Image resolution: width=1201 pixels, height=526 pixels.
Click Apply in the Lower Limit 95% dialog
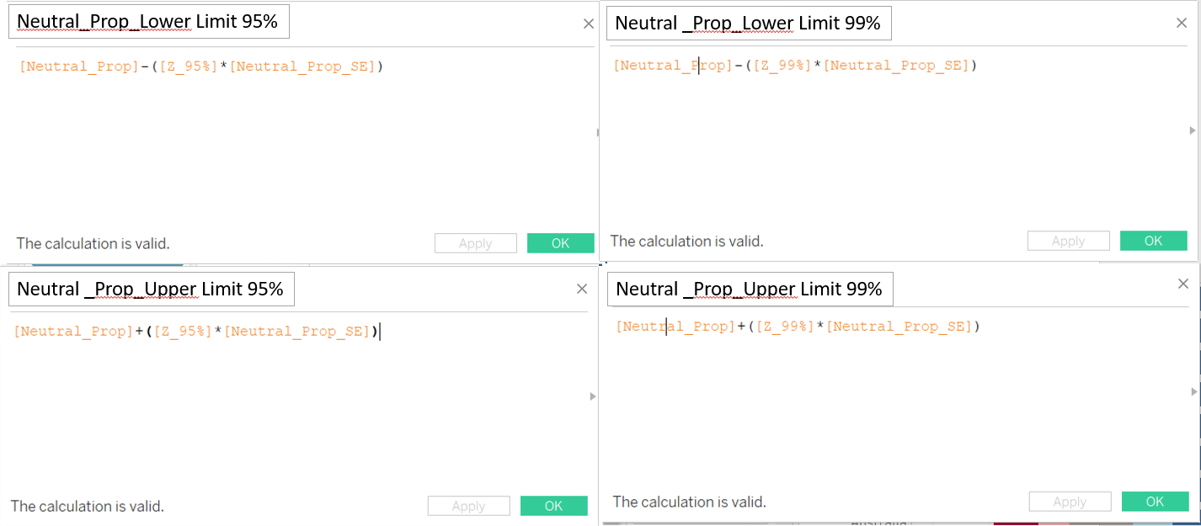click(x=475, y=243)
